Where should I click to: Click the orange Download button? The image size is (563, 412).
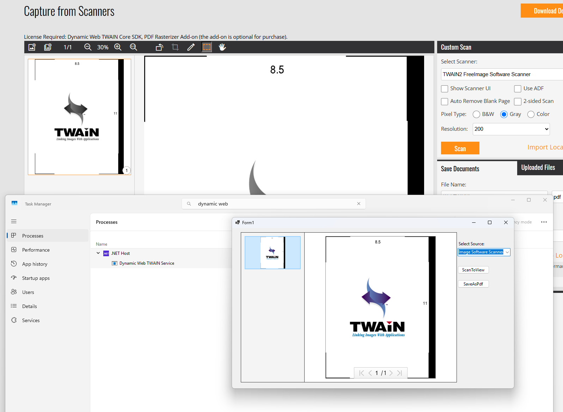(542, 11)
